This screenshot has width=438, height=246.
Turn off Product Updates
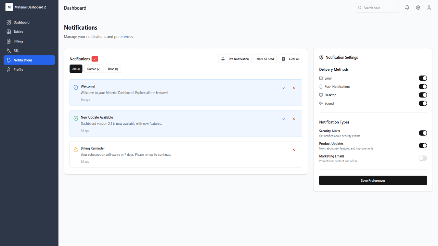[x=423, y=146]
